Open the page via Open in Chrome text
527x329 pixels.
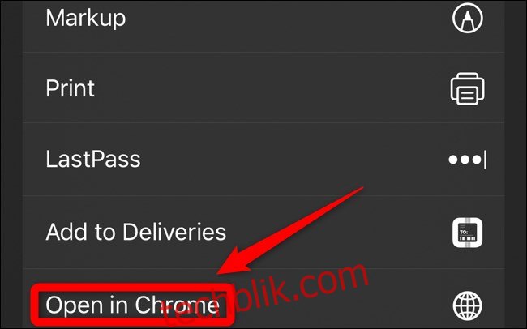pos(132,305)
